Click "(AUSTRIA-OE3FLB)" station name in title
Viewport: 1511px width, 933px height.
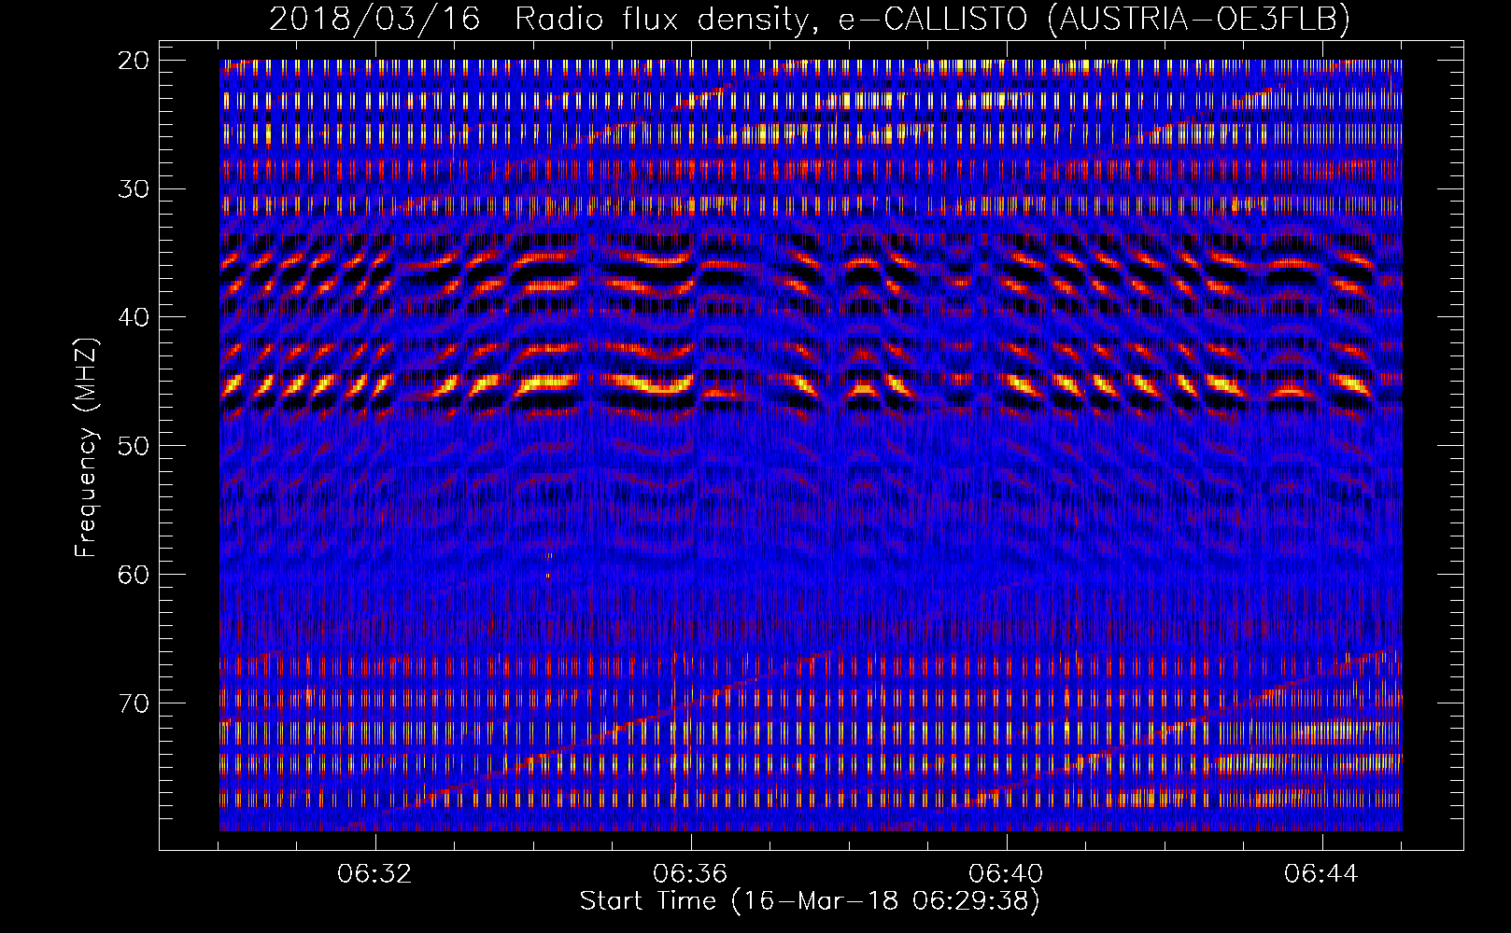(1199, 19)
